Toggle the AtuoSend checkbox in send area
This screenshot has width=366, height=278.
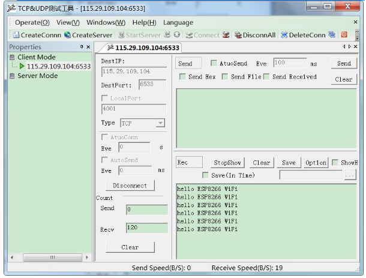(214, 63)
